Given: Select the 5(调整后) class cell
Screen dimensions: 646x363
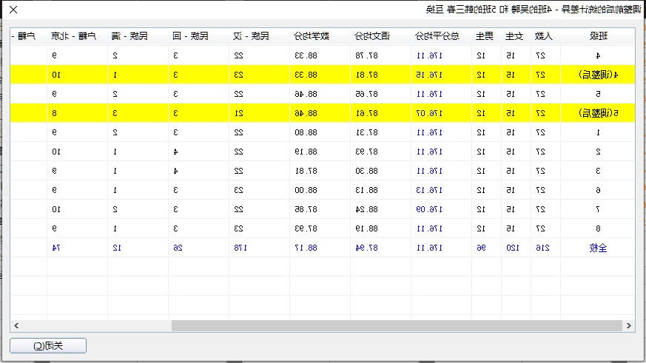Looking at the screenshot, I should [598, 113].
